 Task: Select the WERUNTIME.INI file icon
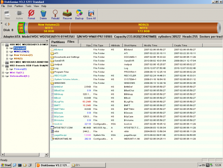(52, 139)
